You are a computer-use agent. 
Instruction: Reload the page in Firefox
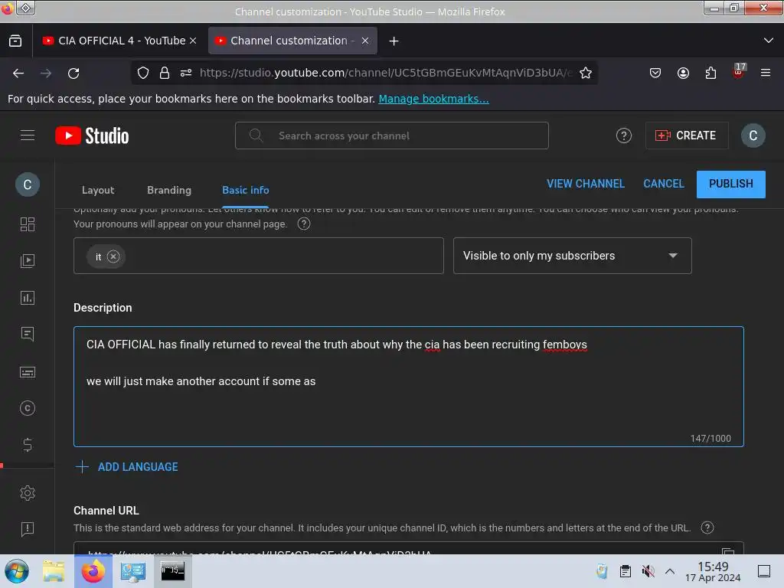point(73,73)
